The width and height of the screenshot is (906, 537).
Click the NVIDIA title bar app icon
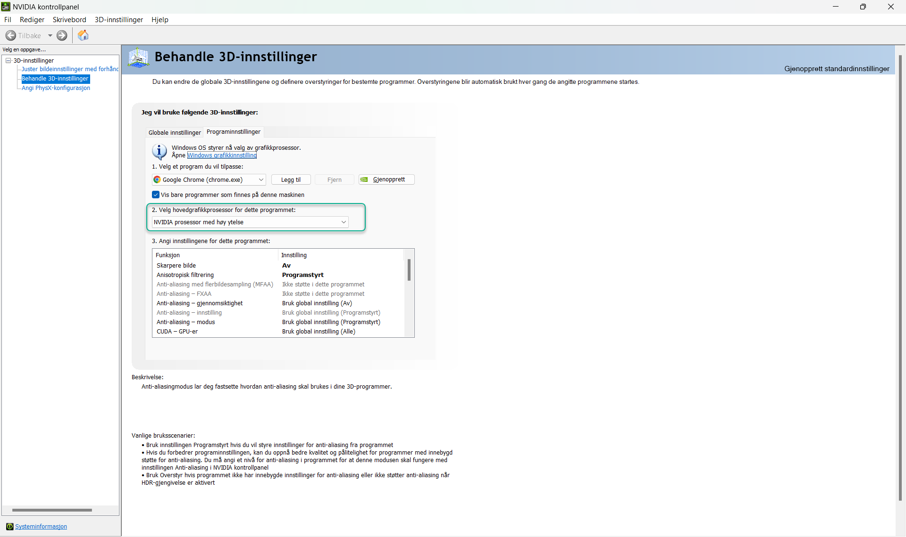click(x=6, y=7)
